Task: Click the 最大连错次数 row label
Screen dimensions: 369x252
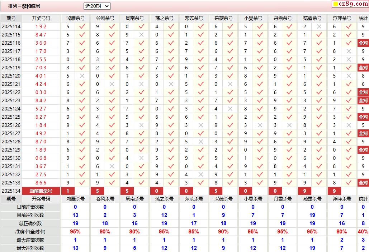Action: 30,240
